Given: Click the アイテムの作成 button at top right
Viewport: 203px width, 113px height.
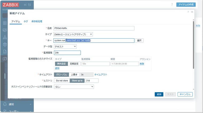Looking at the screenshot, I should [x=186, y=5].
